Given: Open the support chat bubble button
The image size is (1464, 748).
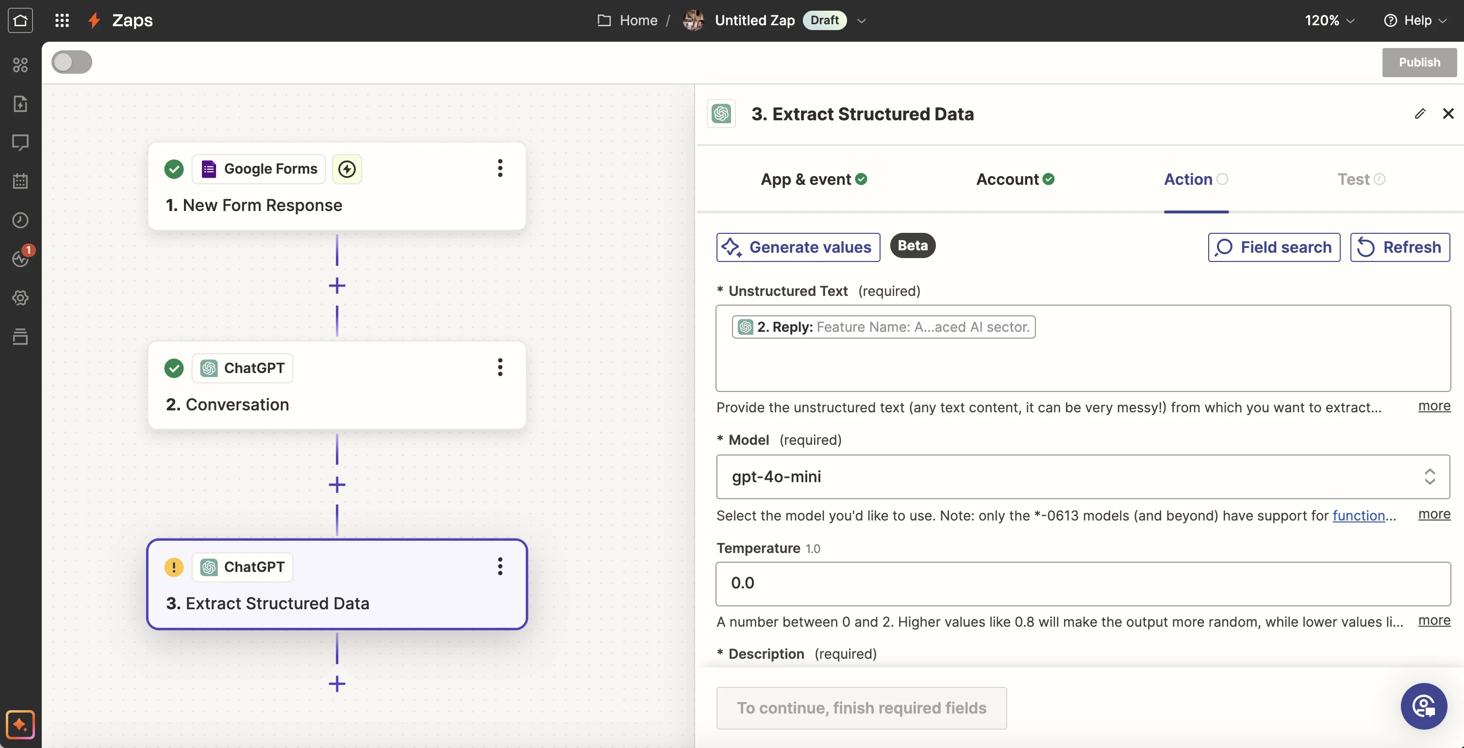Looking at the screenshot, I should (1423, 706).
